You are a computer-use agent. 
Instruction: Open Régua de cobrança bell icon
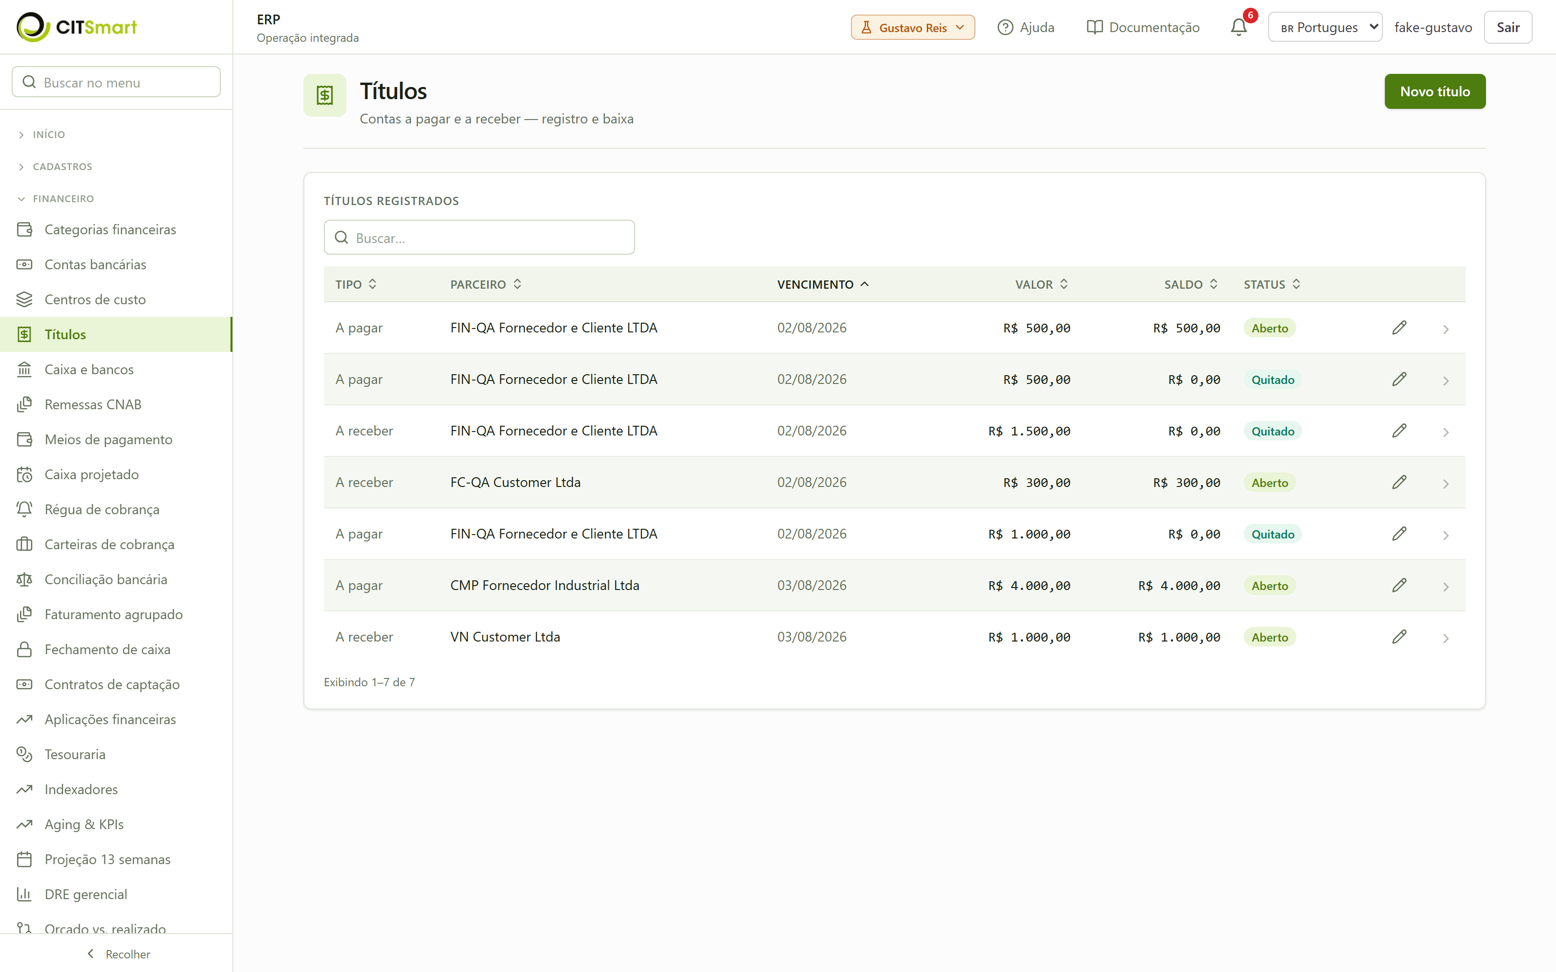point(24,509)
